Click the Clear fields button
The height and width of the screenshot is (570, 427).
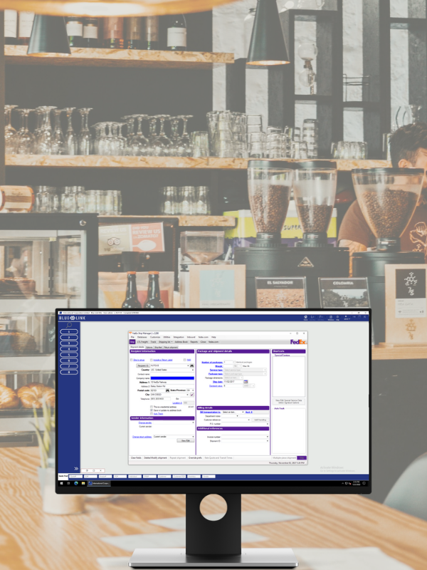136,457
